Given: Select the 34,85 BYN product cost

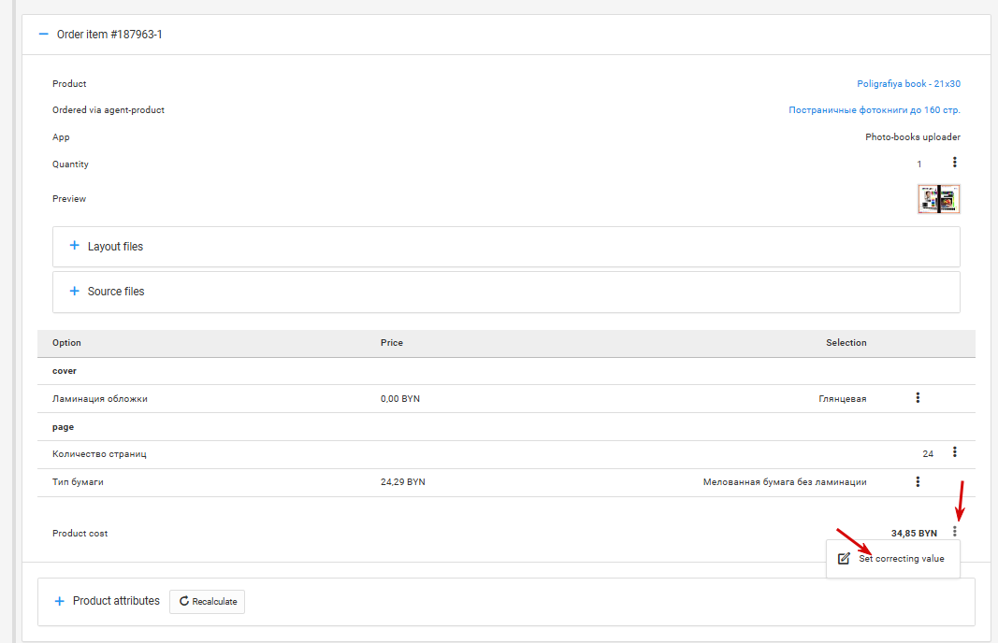Looking at the screenshot, I should point(914,533).
